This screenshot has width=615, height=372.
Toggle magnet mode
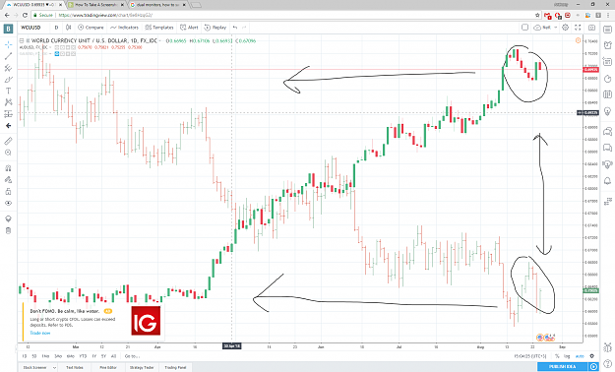click(x=8, y=168)
